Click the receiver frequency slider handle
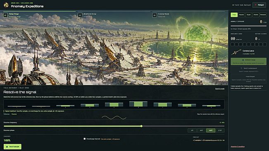Viewport: 269px width, 151px height. point(141,126)
